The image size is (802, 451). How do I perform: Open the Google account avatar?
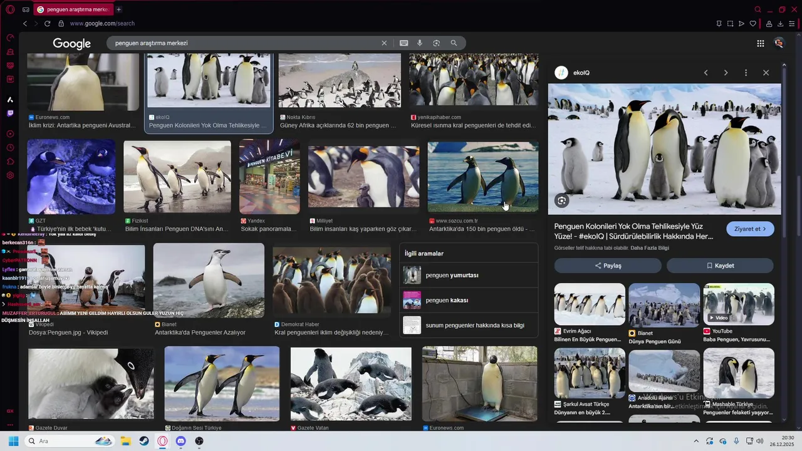[779, 43]
